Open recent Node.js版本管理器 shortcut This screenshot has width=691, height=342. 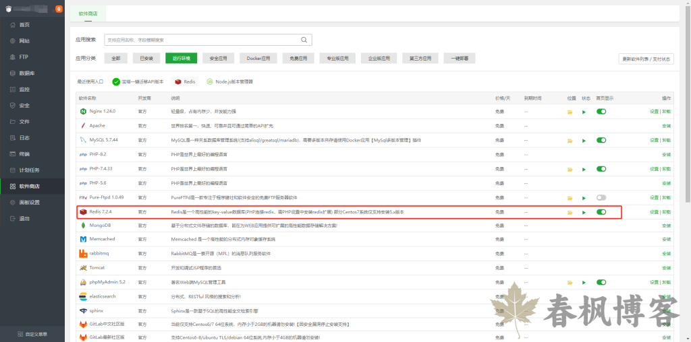click(x=229, y=81)
